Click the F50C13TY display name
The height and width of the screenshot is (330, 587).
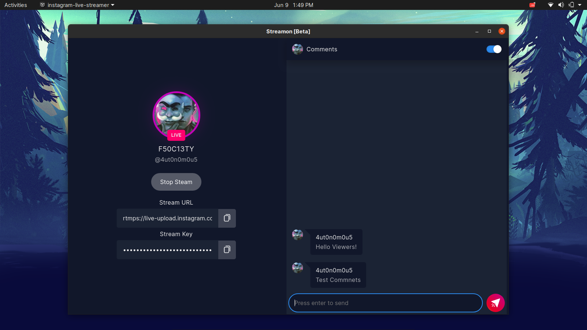(x=176, y=149)
